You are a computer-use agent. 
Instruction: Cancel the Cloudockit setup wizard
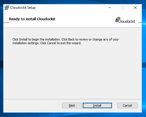(127, 105)
